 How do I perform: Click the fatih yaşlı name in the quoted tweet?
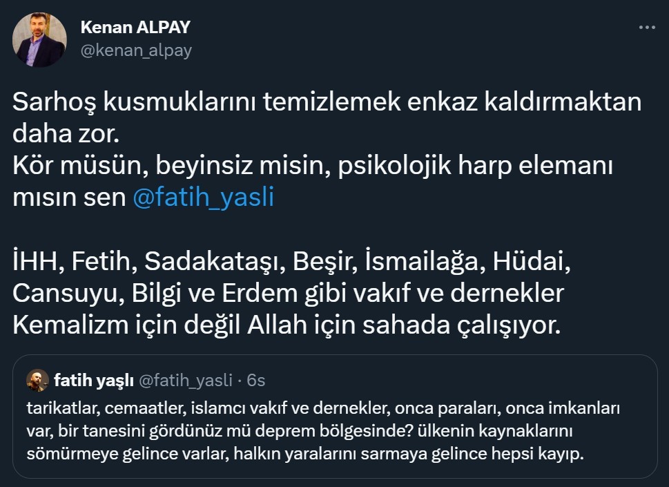(94, 381)
